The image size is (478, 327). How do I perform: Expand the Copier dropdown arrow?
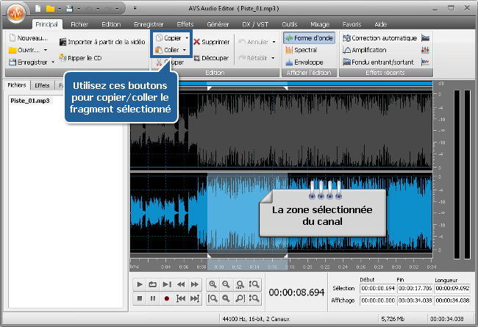(187, 37)
